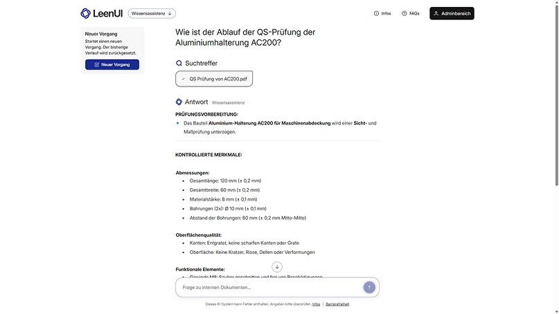
Task: Open the FAQs page
Action: pyautogui.click(x=410, y=13)
